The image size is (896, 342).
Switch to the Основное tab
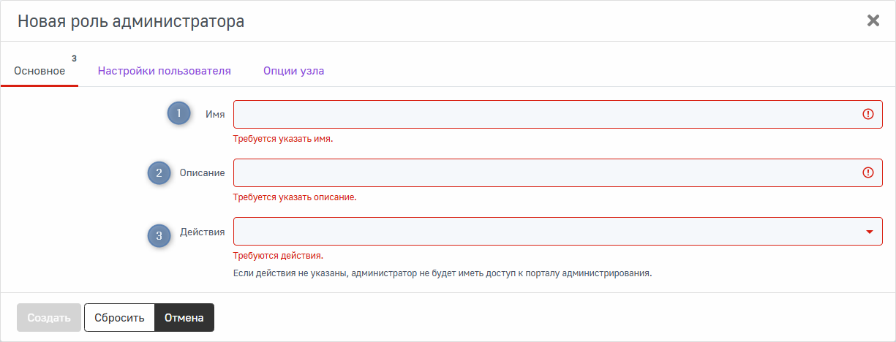[39, 71]
